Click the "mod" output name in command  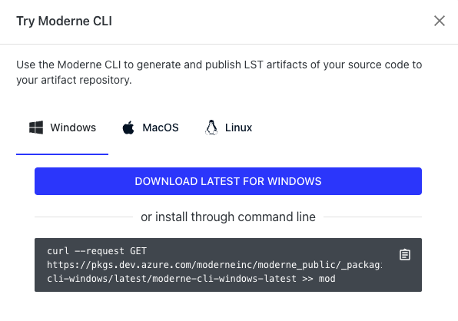[327, 279]
